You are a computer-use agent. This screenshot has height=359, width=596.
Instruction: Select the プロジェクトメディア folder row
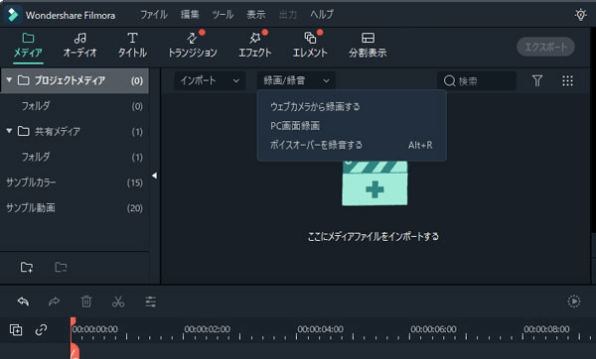tap(74, 80)
